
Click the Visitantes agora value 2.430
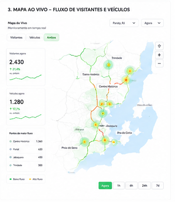pyautogui.click(x=17, y=62)
